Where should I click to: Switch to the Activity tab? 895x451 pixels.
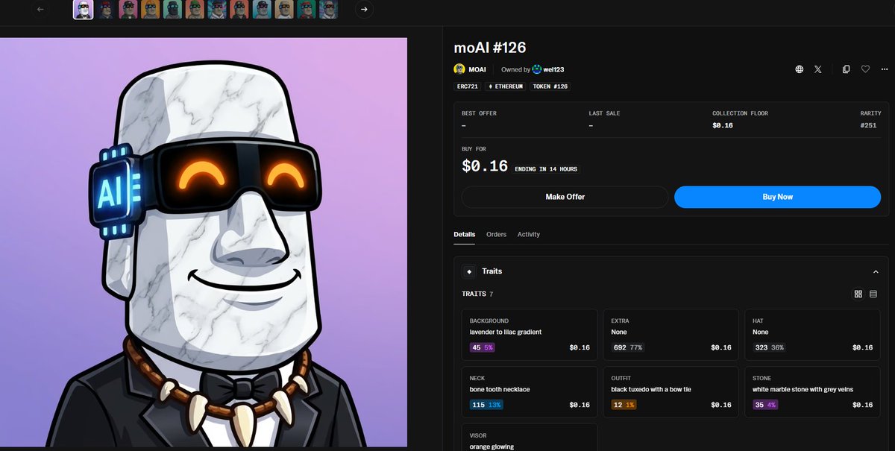click(x=529, y=234)
